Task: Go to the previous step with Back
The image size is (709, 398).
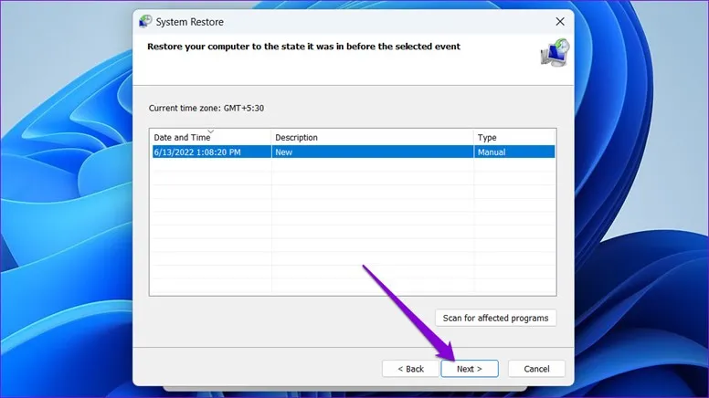Action: [410, 369]
